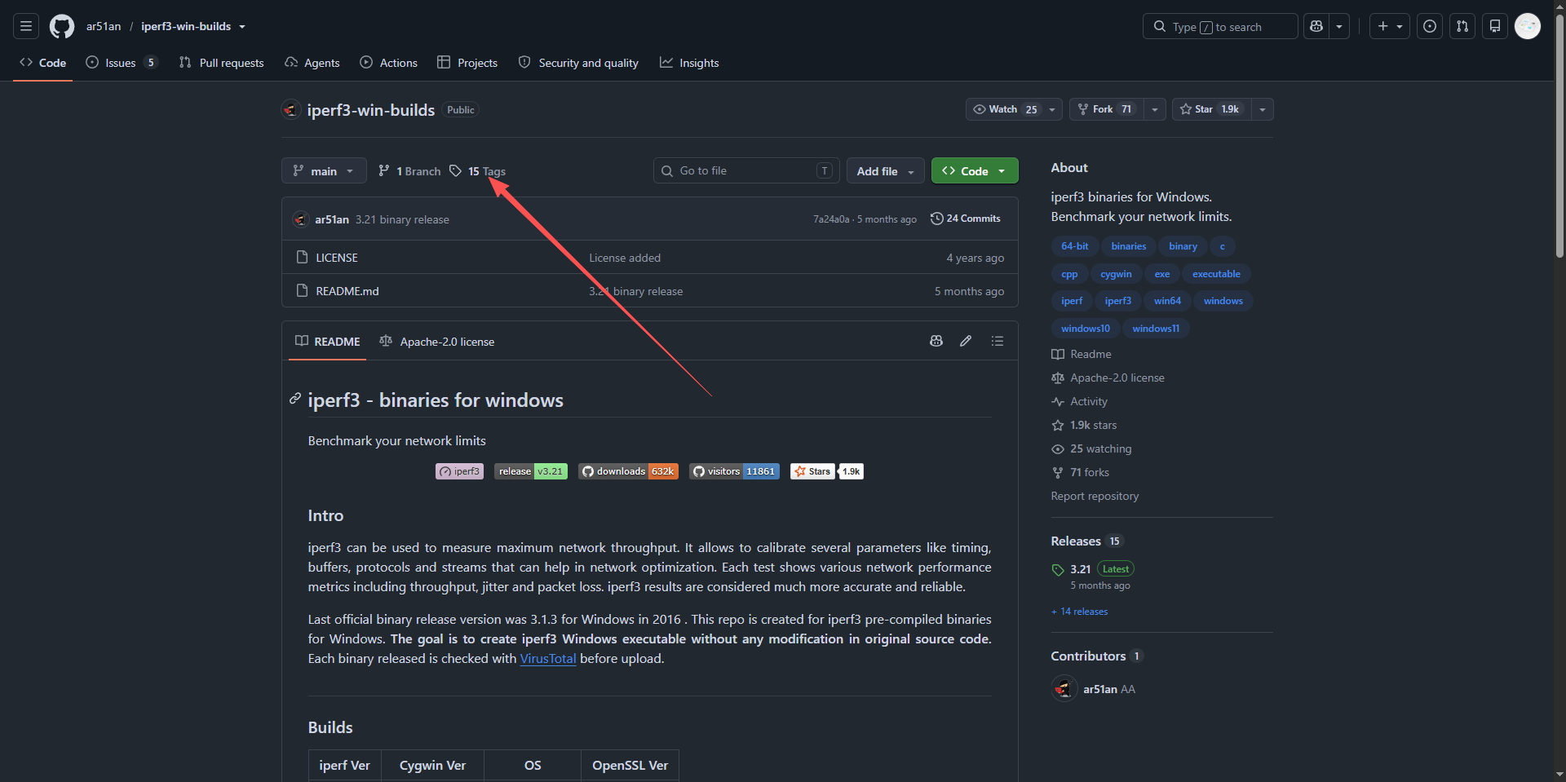
Task: Click the release v3.21 badge
Action: click(x=531, y=471)
